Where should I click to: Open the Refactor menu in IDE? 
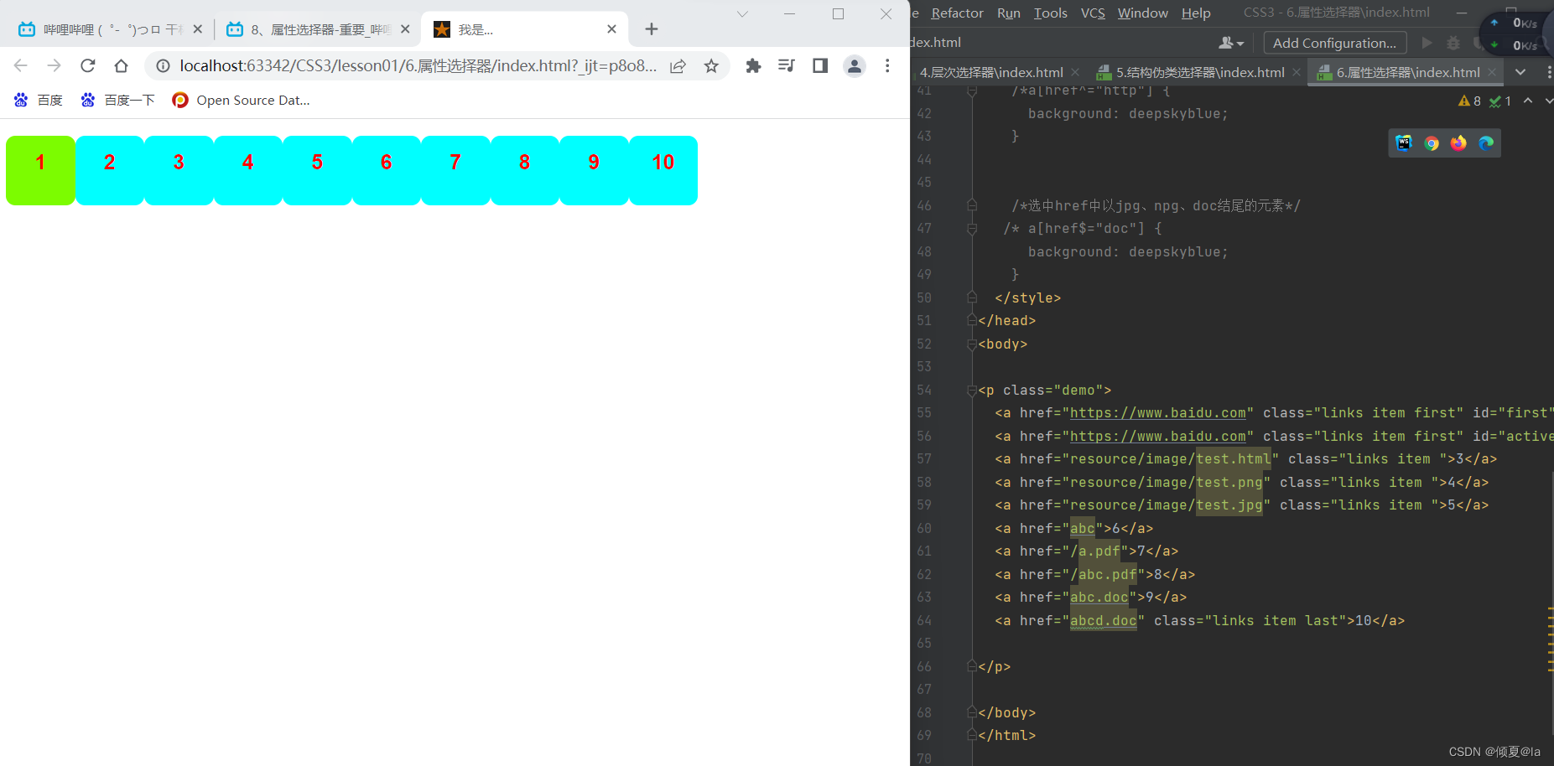pyautogui.click(x=957, y=13)
